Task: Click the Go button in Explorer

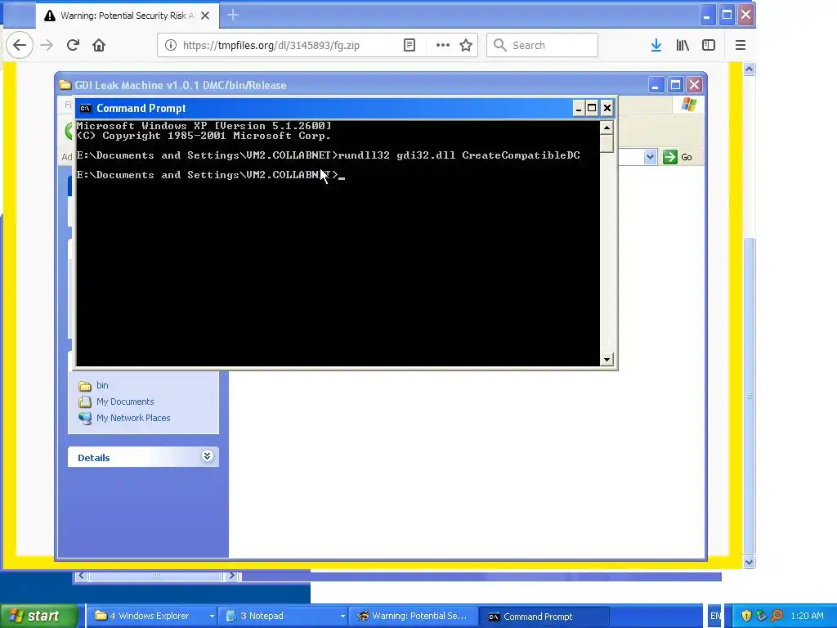Action: coord(678,157)
